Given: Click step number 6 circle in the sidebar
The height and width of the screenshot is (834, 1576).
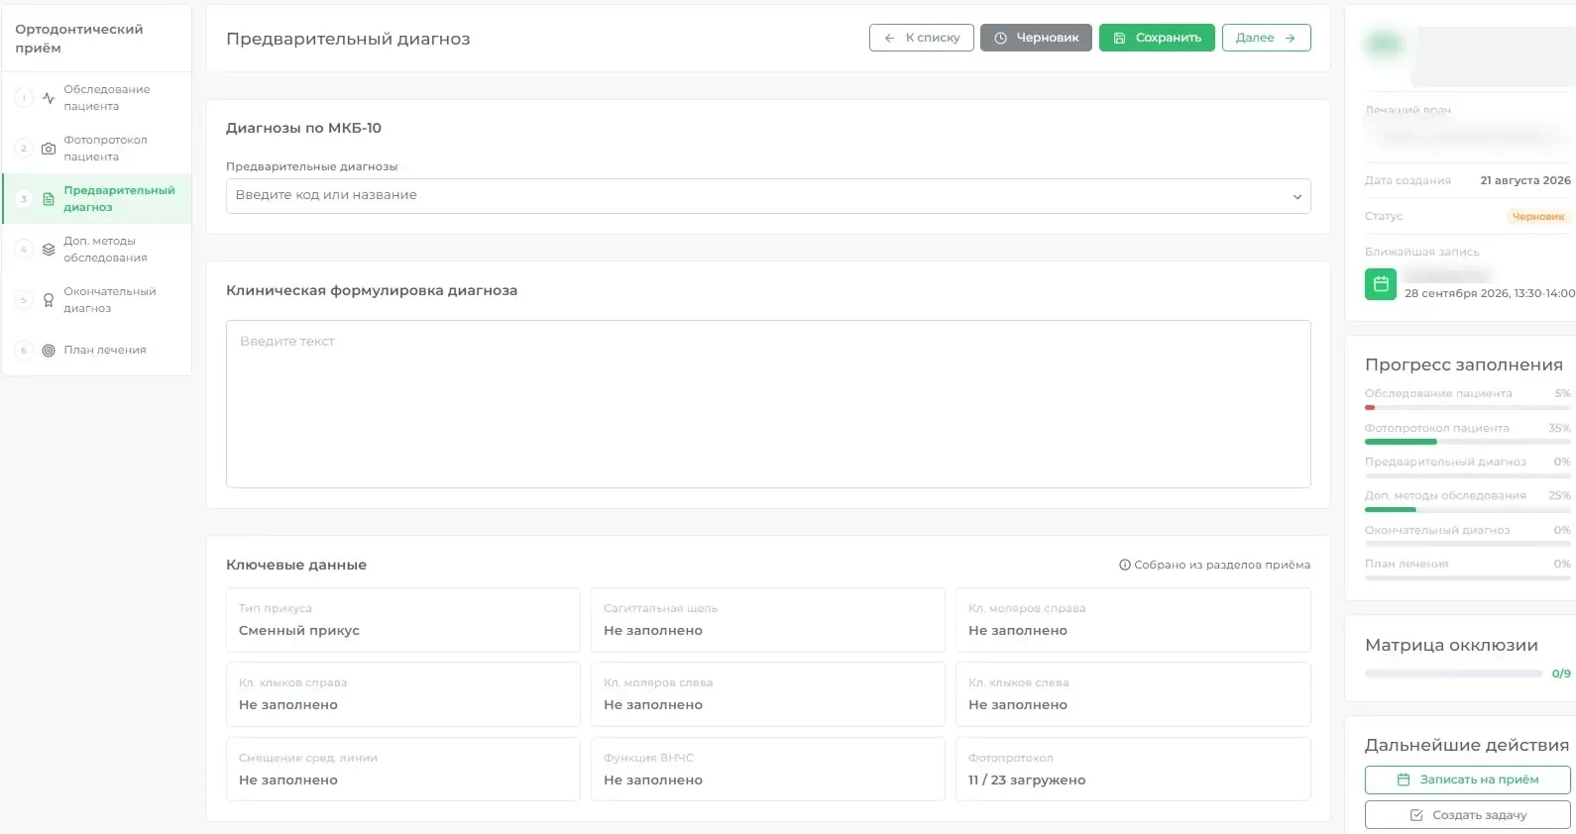Looking at the screenshot, I should tap(24, 350).
